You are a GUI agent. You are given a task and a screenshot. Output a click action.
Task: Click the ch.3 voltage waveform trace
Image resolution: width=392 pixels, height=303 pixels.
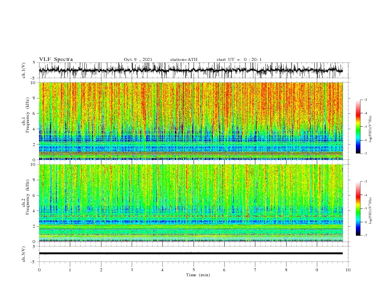pos(191,253)
